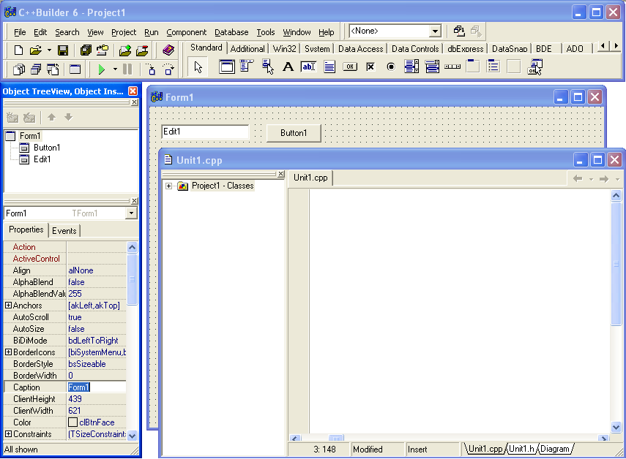626x459 pixels.
Task: Select the ActionList palette component
Action: tap(535, 67)
